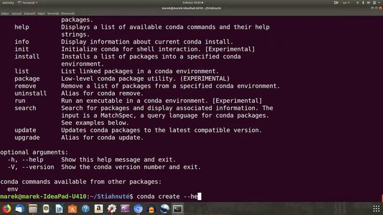Click the 'remove' command name
The height and width of the screenshot is (215, 383).
coord(25,86)
